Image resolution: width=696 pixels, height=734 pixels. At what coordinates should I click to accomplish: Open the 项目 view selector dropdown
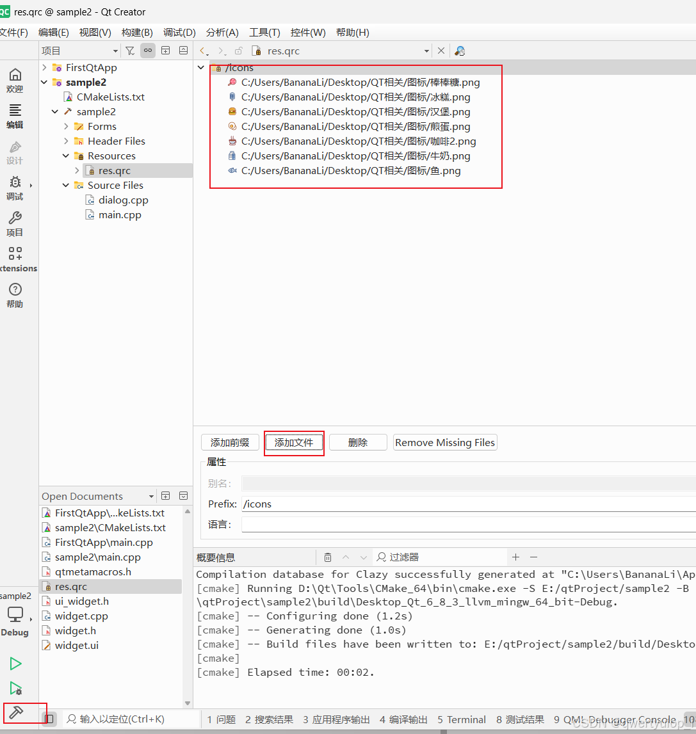click(x=115, y=51)
